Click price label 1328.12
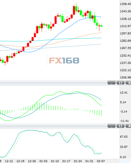The height and width of the screenshot is (163, 131). 125,19
